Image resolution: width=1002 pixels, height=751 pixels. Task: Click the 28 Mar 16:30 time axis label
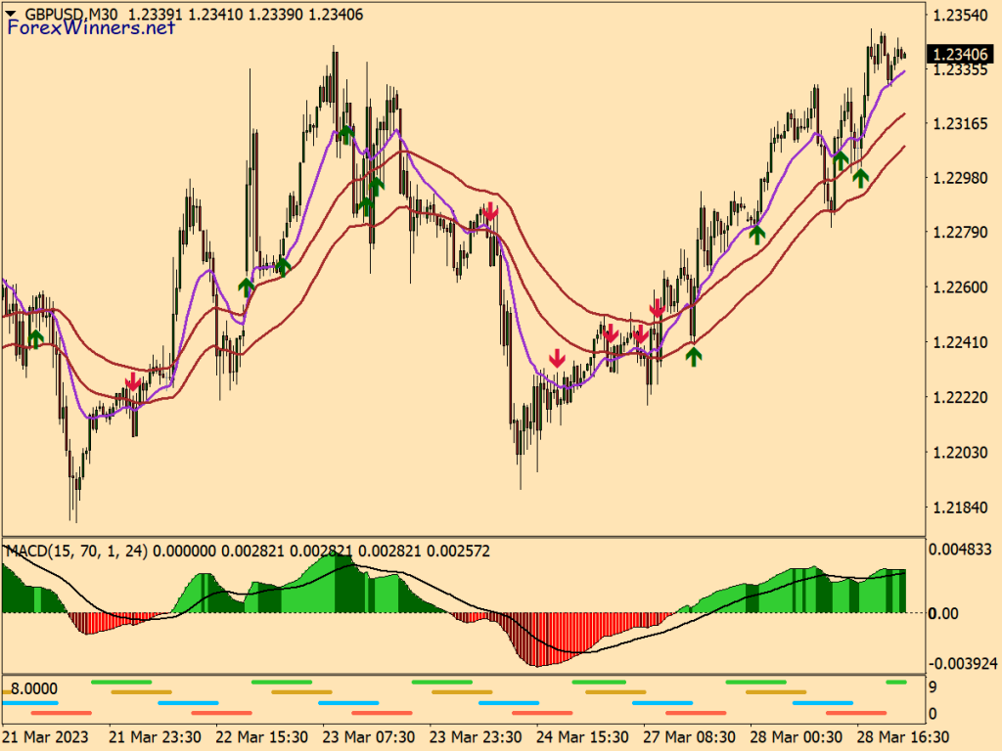pyautogui.click(x=902, y=737)
